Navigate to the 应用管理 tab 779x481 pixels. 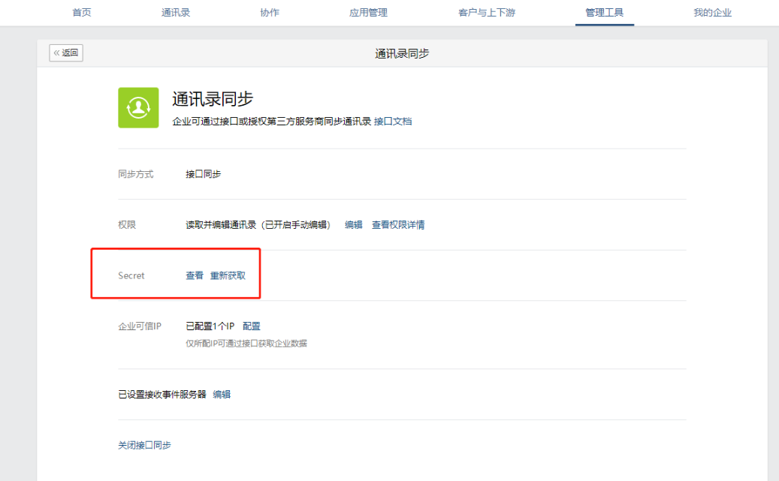coord(369,13)
